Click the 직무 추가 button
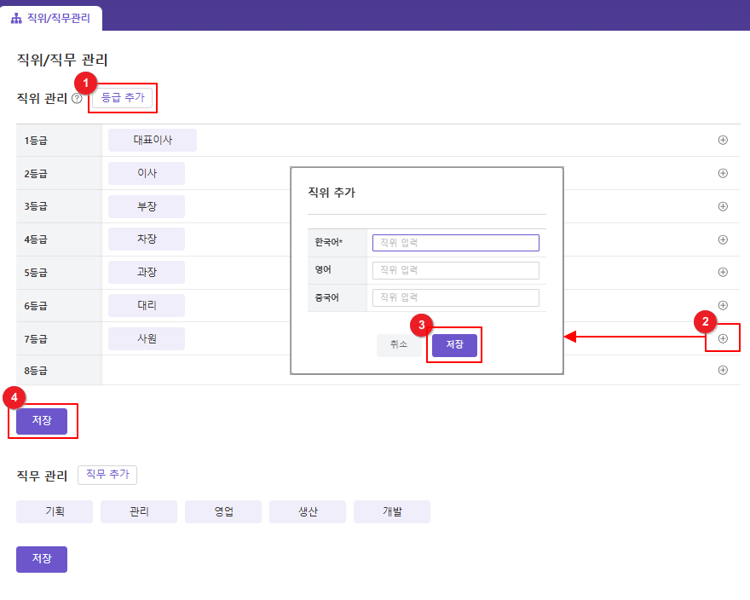The height and width of the screenshot is (600, 750). 107,475
